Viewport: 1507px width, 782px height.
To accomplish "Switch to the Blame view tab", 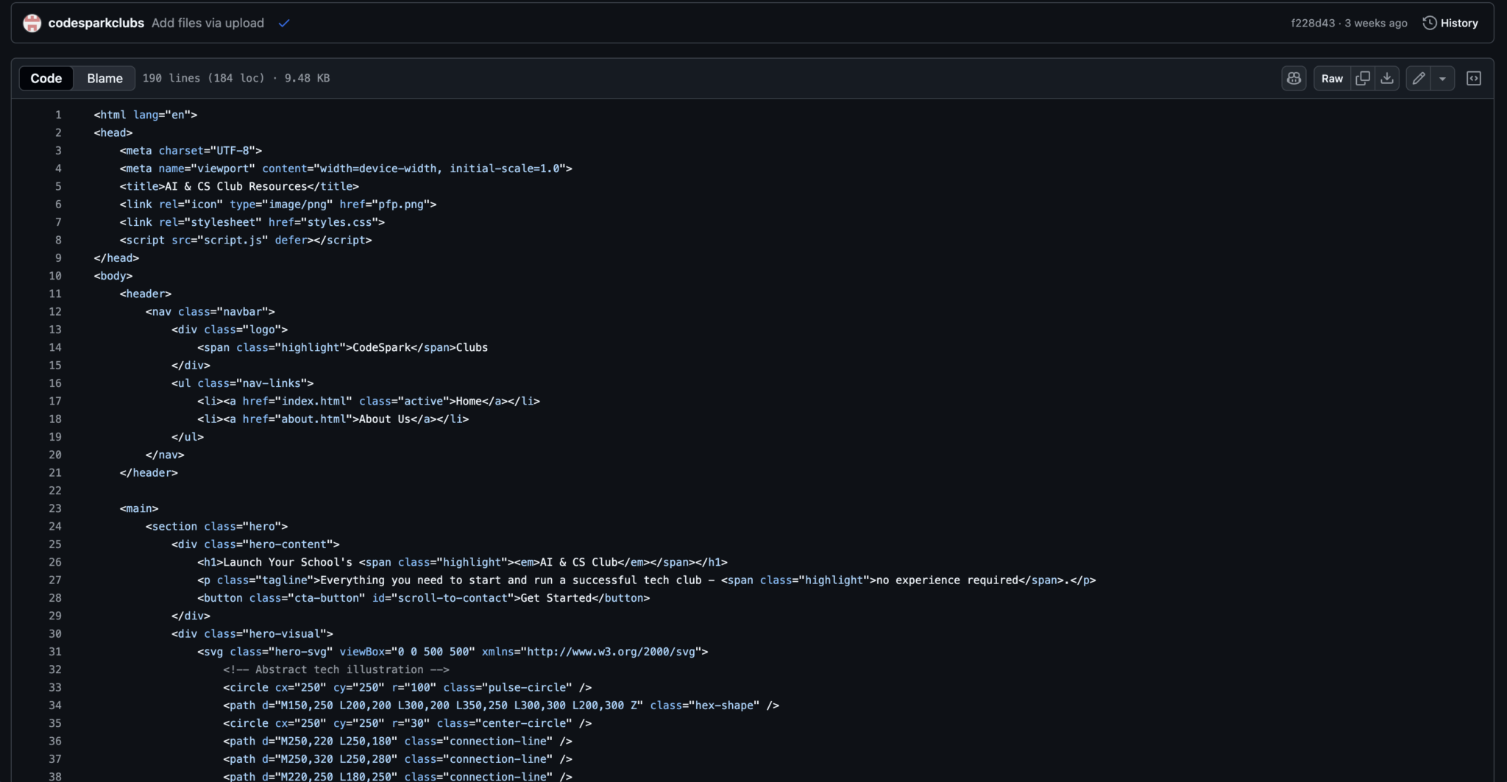I will (x=104, y=79).
